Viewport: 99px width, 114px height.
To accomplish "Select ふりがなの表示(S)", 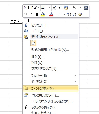I will (x=51, y=107).
